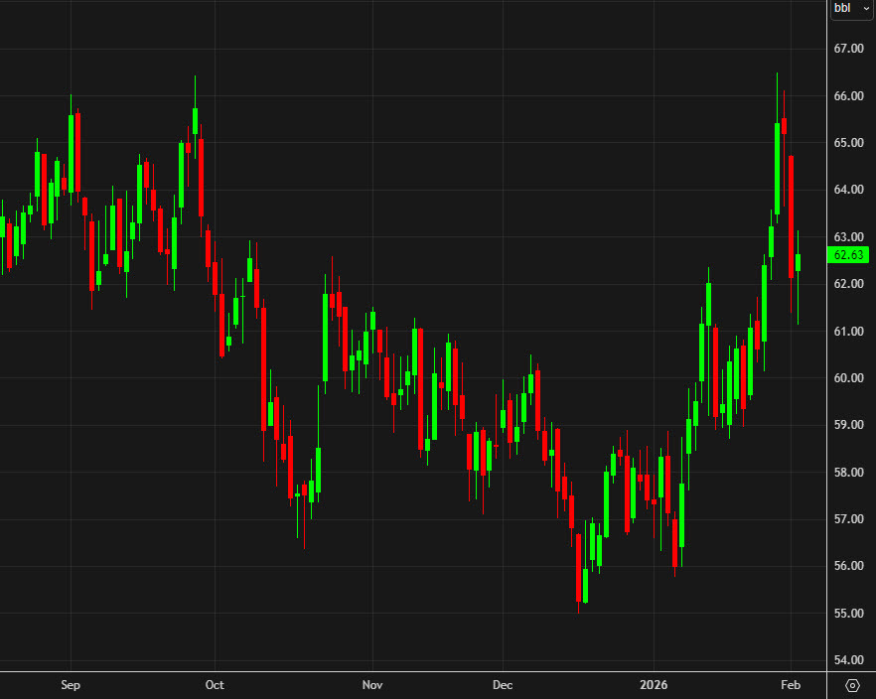Click the hexagonal settings icon bottom right
The height and width of the screenshot is (699, 876).
point(852,685)
